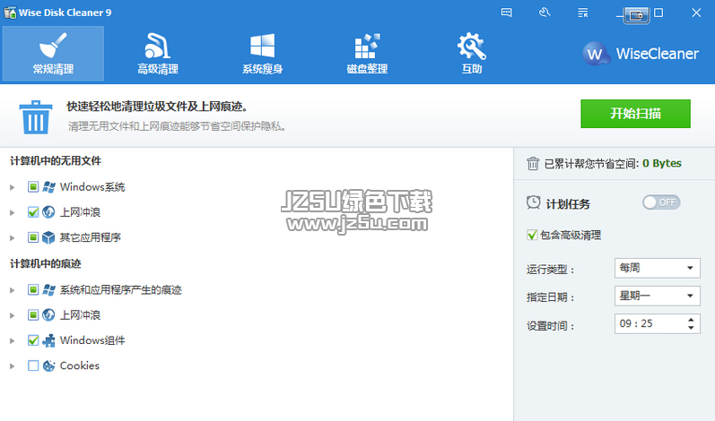Select the Windows组件 label

tap(92, 340)
